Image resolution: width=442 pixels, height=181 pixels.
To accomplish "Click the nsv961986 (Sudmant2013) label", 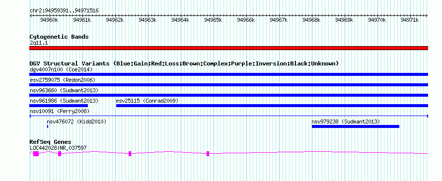I will (x=64, y=101).
